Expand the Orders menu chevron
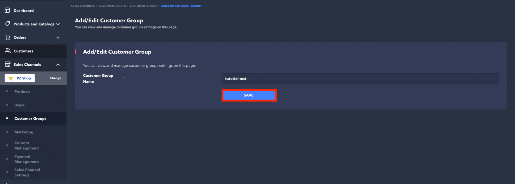This screenshot has height=184, width=515. [58, 38]
